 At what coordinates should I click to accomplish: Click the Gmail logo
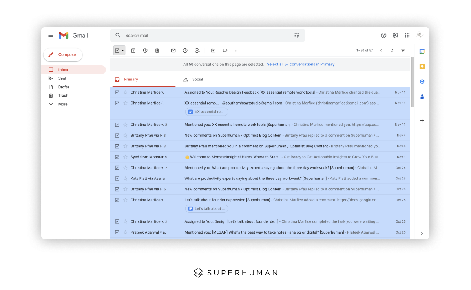pos(73,35)
